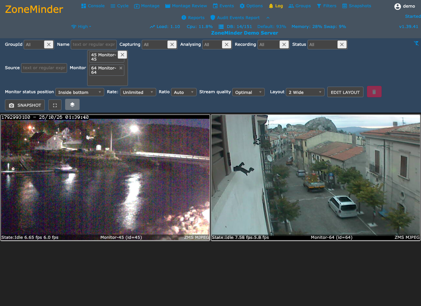Click the layers icon button

point(72,104)
